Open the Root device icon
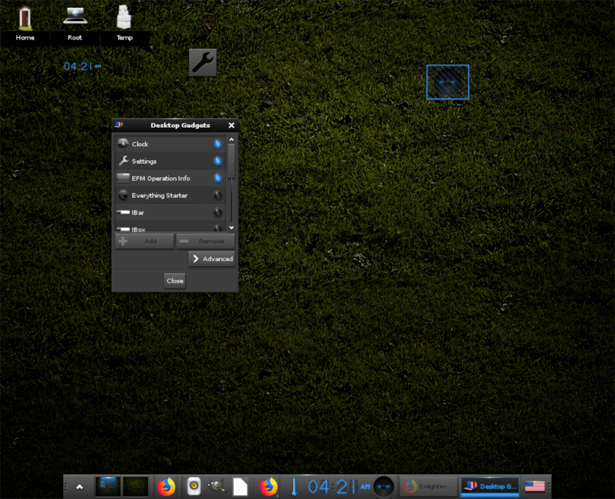This screenshot has height=499, width=615. click(74, 18)
